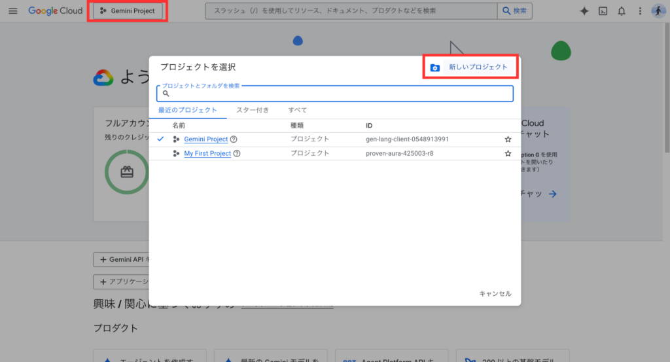The width and height of the screenshot is (670, 362).
Task: Open Gemini AI sparkle assistant icon
Action: pyautogui.click(x=584, y=11)
